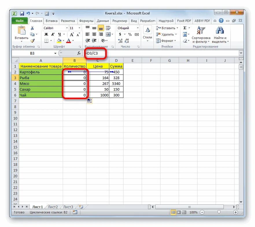Switch to Данные ribbon tab

[103, 21]
